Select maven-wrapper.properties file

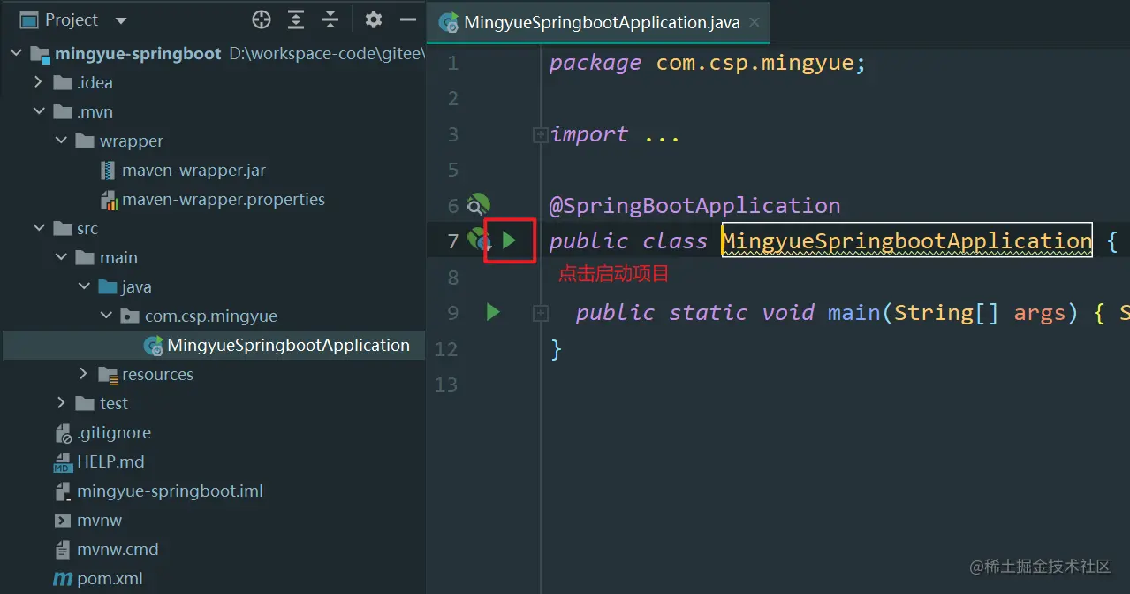[224, 199]
